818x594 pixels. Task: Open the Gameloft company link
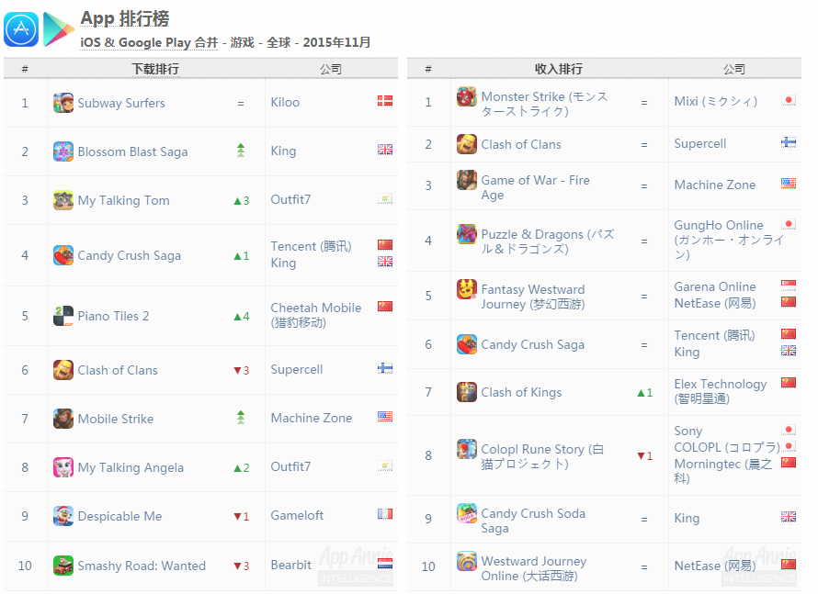click(x=297, y=515)
